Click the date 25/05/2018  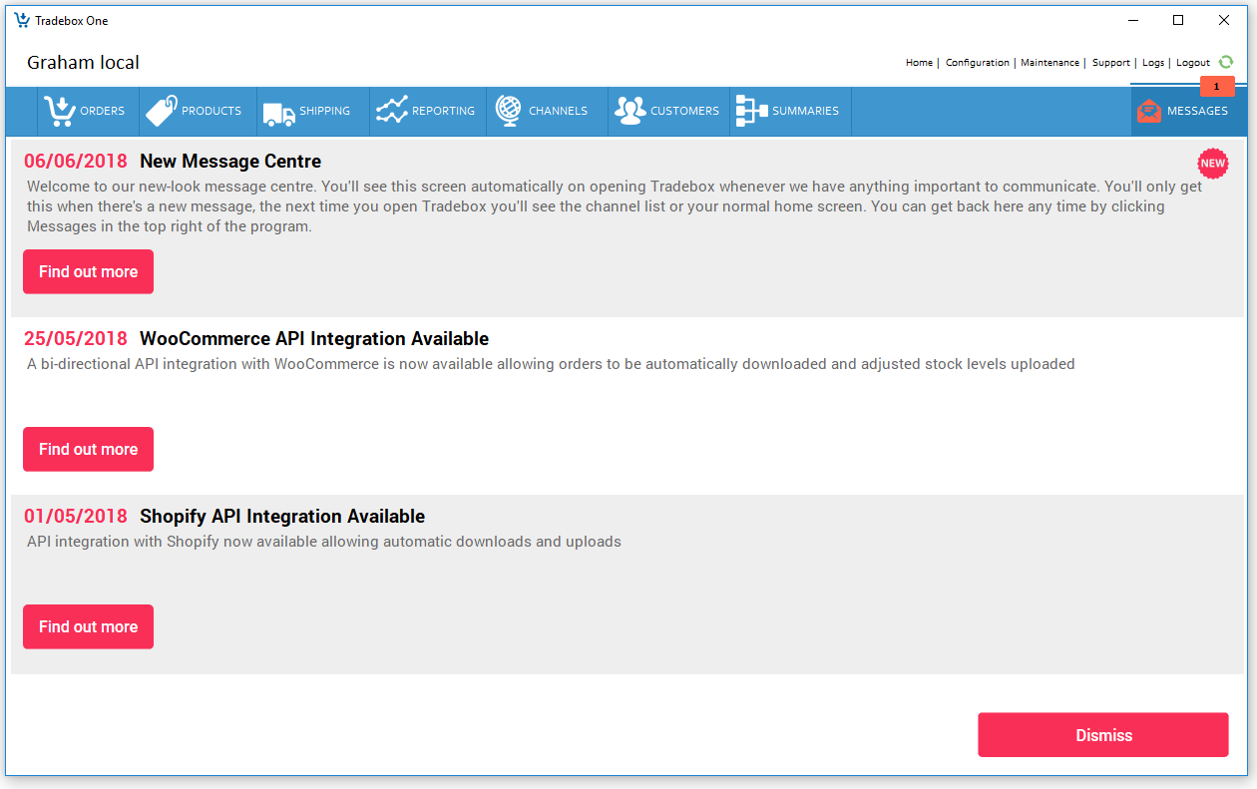(x=76, y=339)
